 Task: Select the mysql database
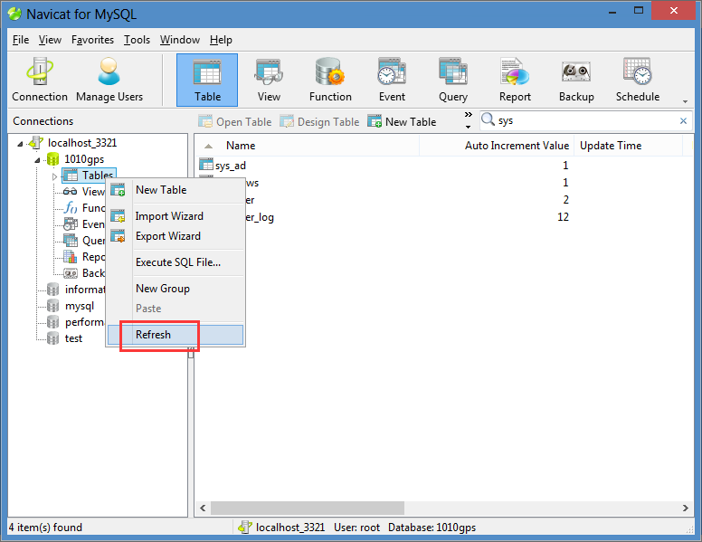80,306
